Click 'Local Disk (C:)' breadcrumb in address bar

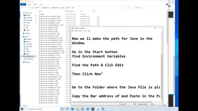click(45, 8)
